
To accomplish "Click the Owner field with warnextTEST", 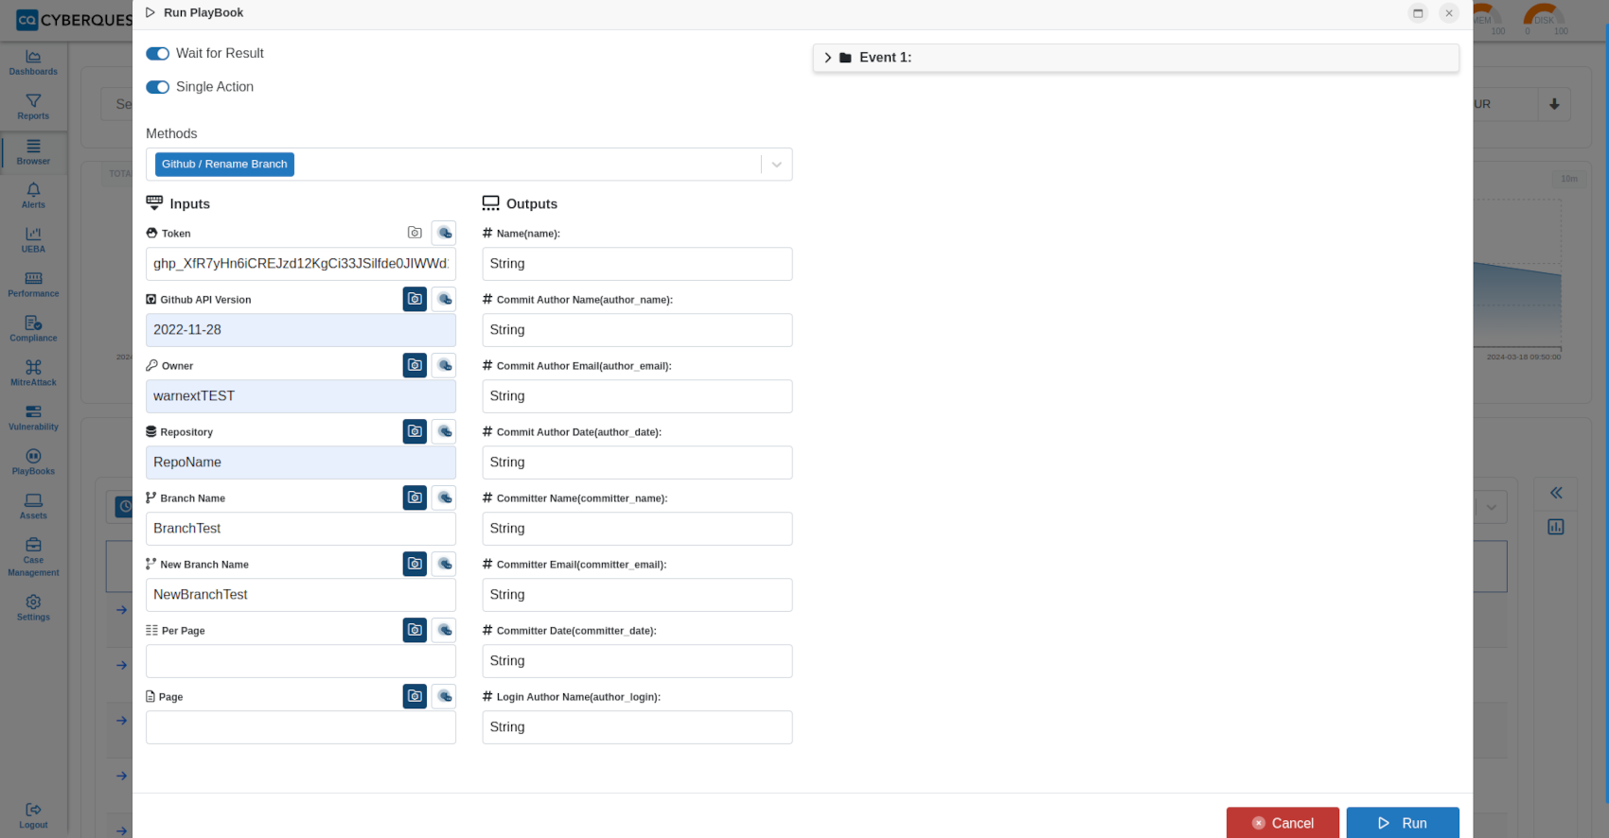I will pyautogui.click(x=301, y=396).
